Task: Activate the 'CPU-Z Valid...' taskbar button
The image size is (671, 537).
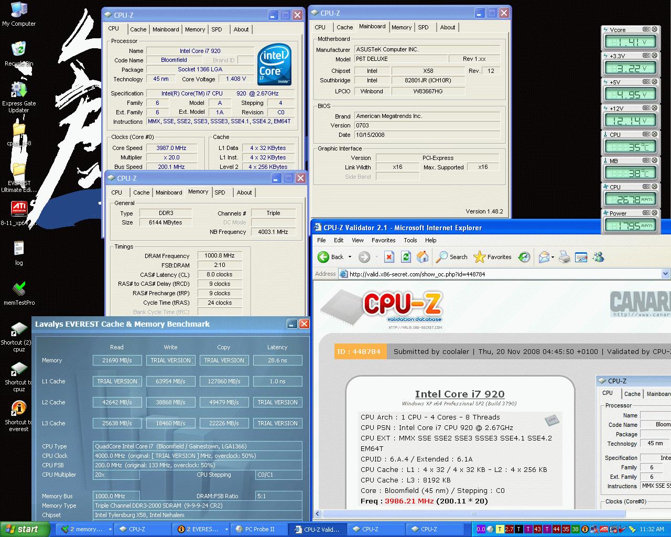Action: [317, 529]
